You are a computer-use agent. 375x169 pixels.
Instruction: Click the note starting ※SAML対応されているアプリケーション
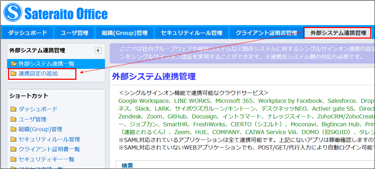coord(246,140)
